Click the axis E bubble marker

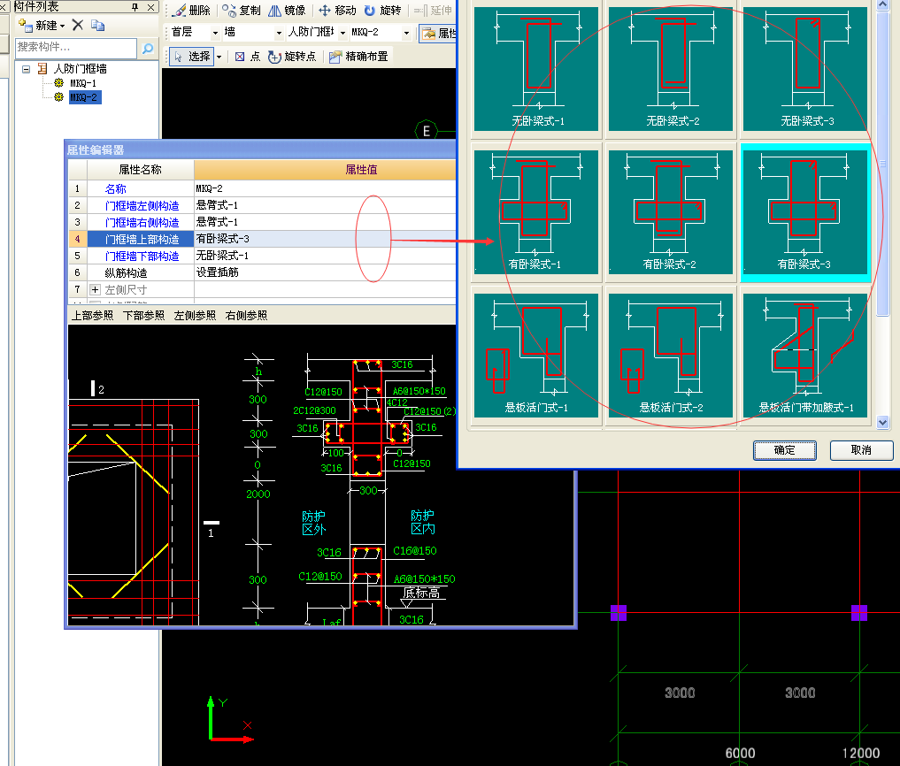[x=426, y=132]
